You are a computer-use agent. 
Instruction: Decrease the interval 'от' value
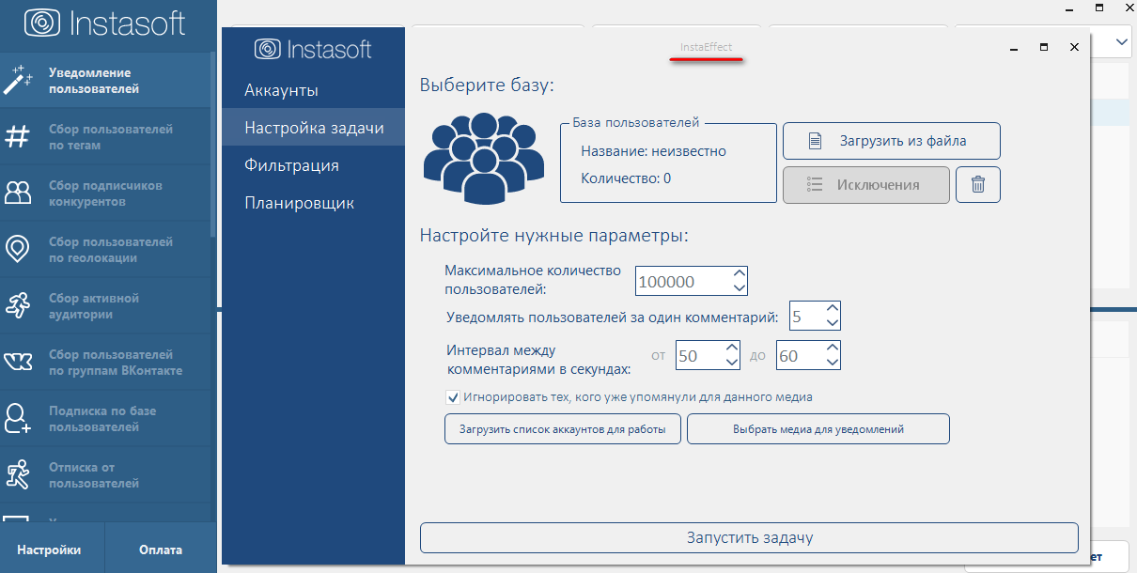(732, 363)
